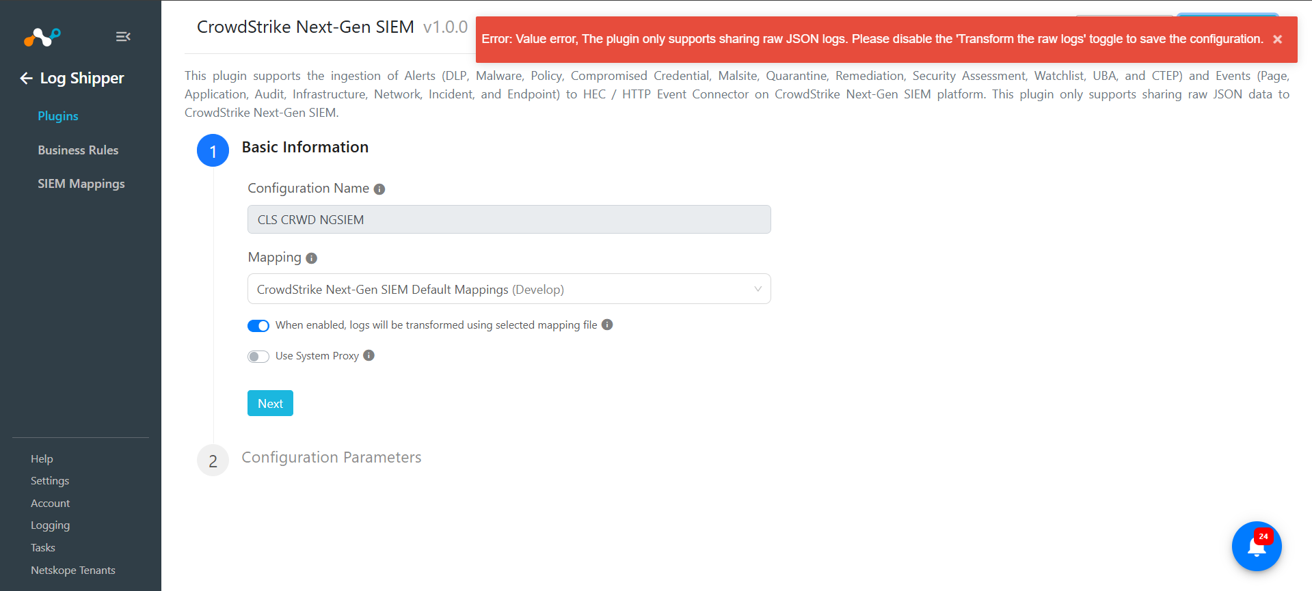
Task: Collapse the sidebar menu icon
Action: point(123,37)
